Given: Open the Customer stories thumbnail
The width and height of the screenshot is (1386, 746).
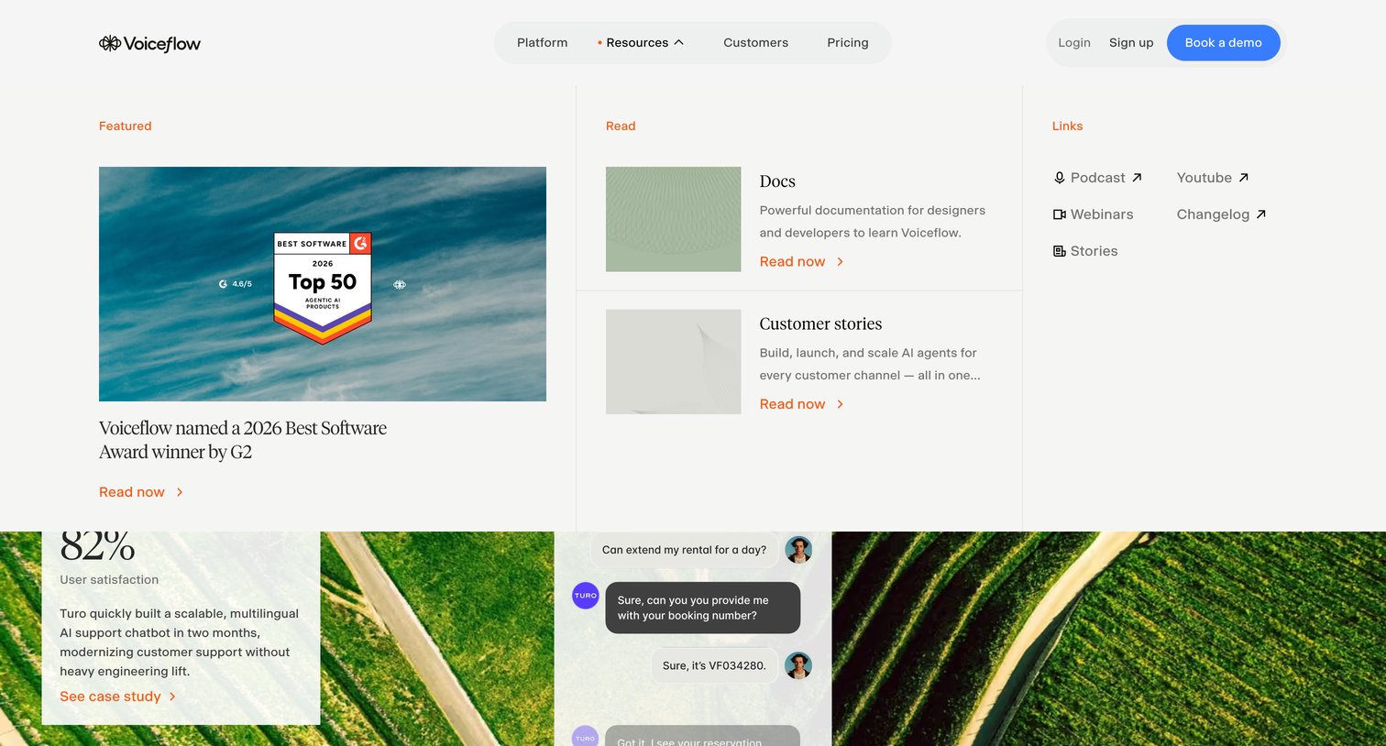Looking at the screenshot, I should (673, 362).
